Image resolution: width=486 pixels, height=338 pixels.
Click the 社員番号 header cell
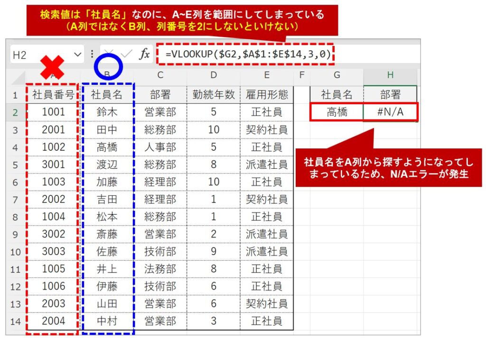point(53,95)
